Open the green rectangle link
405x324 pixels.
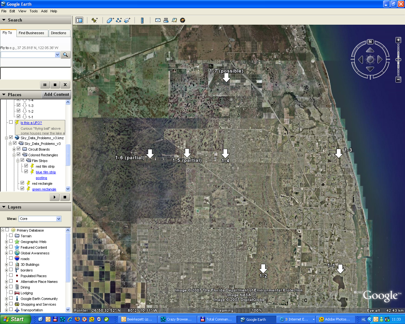coord(44,189)
